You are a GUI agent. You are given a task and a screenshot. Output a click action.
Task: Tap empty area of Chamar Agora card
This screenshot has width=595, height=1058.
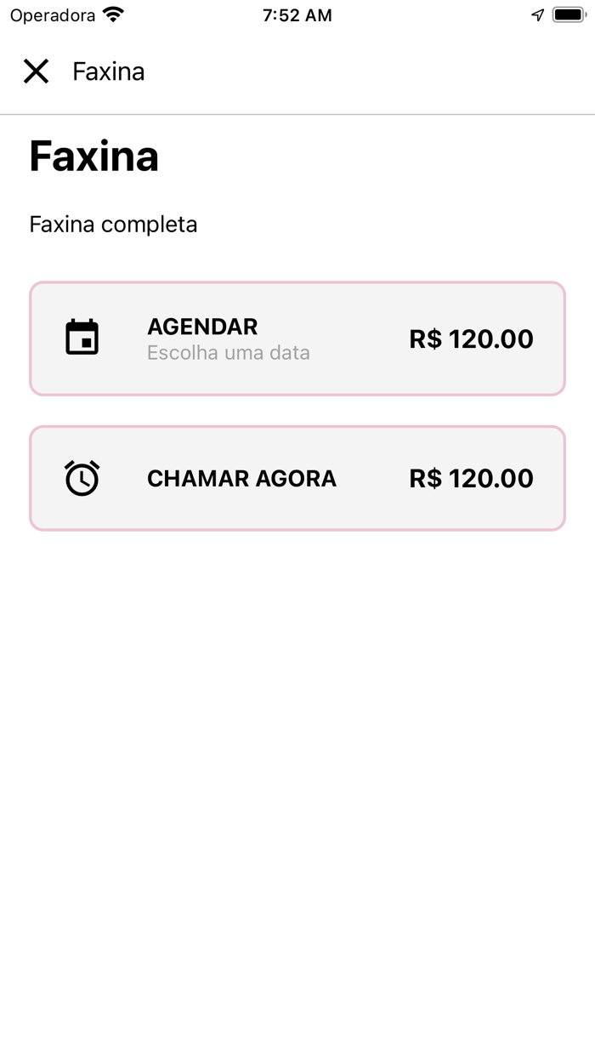(x=372, y=510)
